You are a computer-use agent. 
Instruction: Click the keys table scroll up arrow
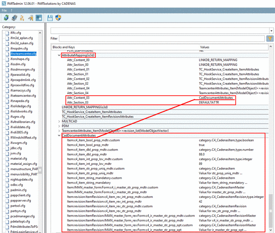(271, 47)
